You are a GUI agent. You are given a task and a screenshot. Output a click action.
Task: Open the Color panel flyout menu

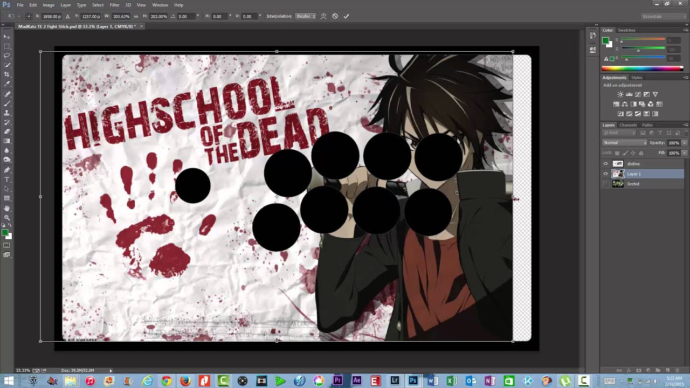(685, 30)
